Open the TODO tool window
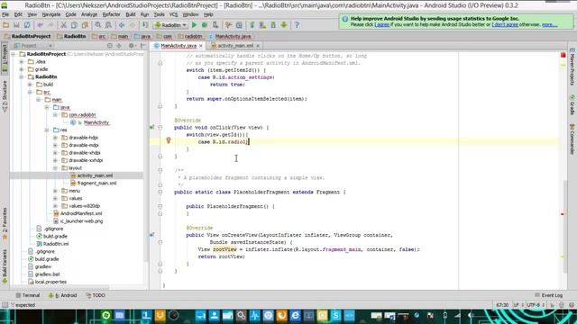 pyautogui.click(x=96, y=295)
